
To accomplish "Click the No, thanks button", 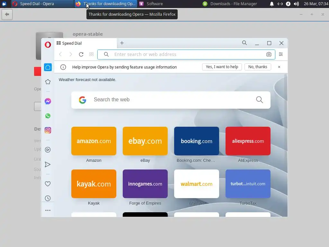I will [258, 67].
